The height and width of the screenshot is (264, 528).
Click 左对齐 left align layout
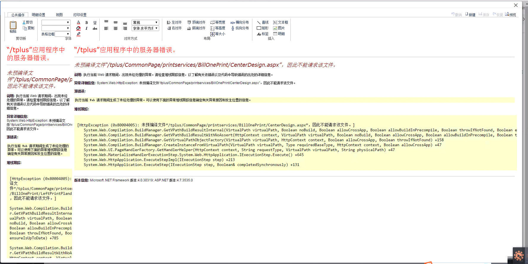click(x=174, y=22)
